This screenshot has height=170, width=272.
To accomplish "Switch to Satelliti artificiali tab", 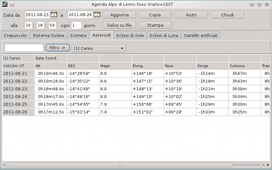I will point(201,35).
